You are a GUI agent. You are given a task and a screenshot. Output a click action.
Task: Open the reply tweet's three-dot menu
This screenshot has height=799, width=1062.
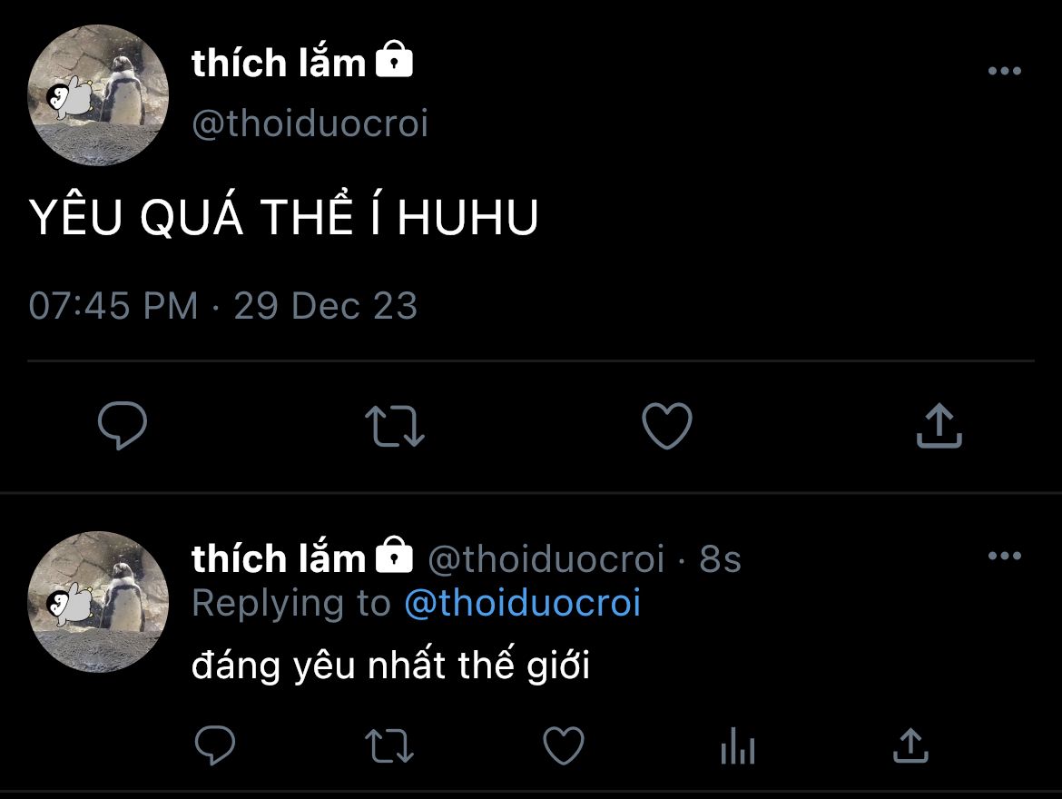tap(1005, 556)
